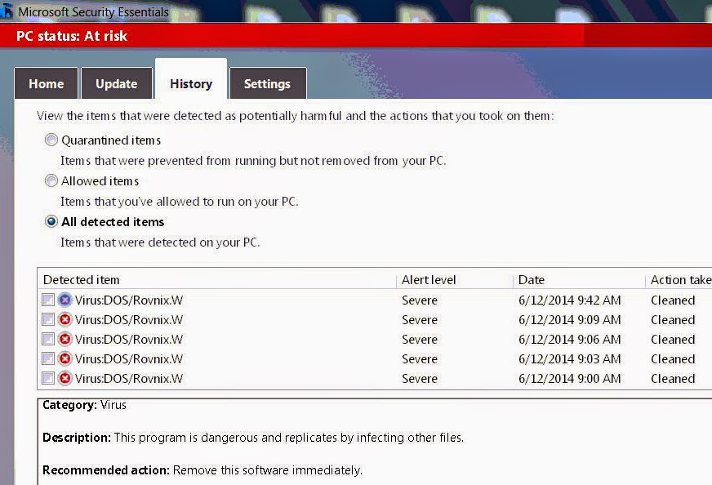
Task: Check the checkbox for the 9:00 AM detection
Action: [x=47, y=378]
